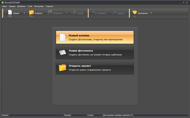Open the Справка menu
Viewport: 190px width, 118px height.
point(49,6)
